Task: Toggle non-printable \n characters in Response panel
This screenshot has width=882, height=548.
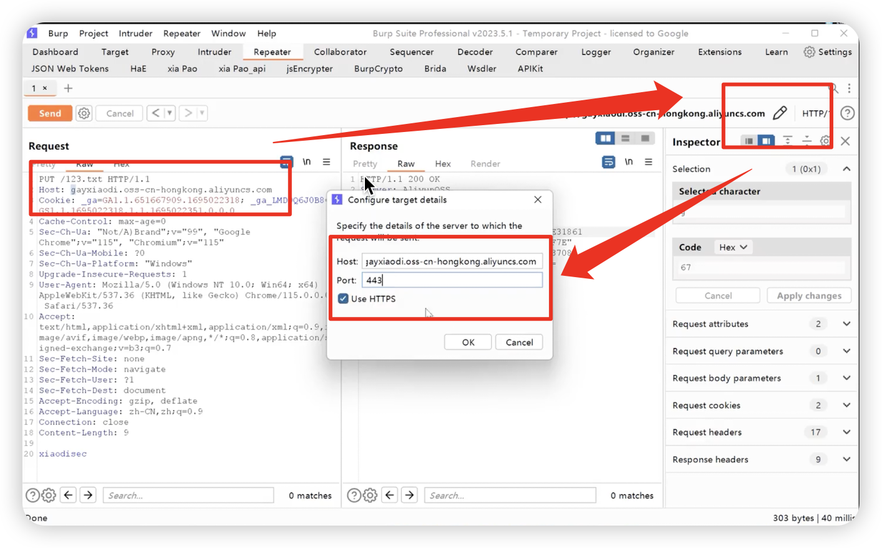Action: pyautogui.click(x=629, y=162)
